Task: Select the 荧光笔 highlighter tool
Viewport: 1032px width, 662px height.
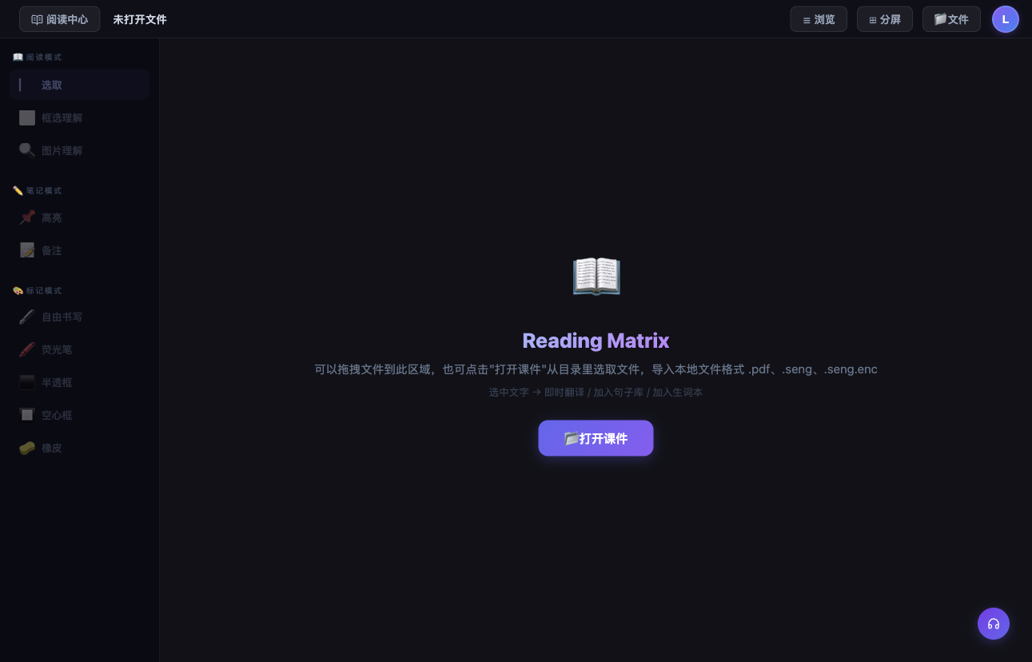Action: pyautogui.click(x=79, y=349)
